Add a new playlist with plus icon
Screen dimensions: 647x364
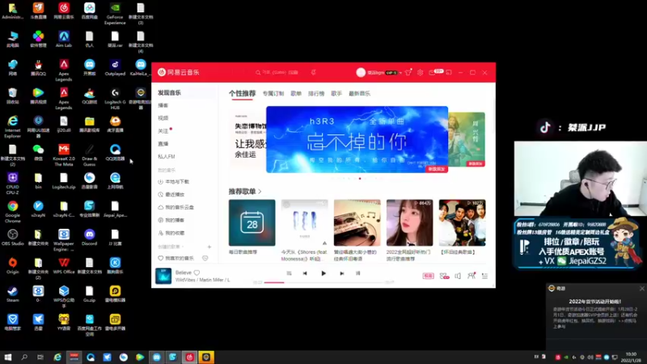coord(209,247)
